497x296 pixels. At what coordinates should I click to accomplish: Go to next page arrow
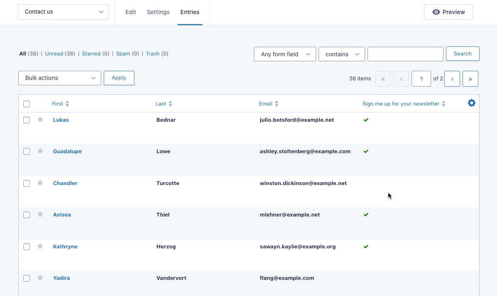click(452, 79)
